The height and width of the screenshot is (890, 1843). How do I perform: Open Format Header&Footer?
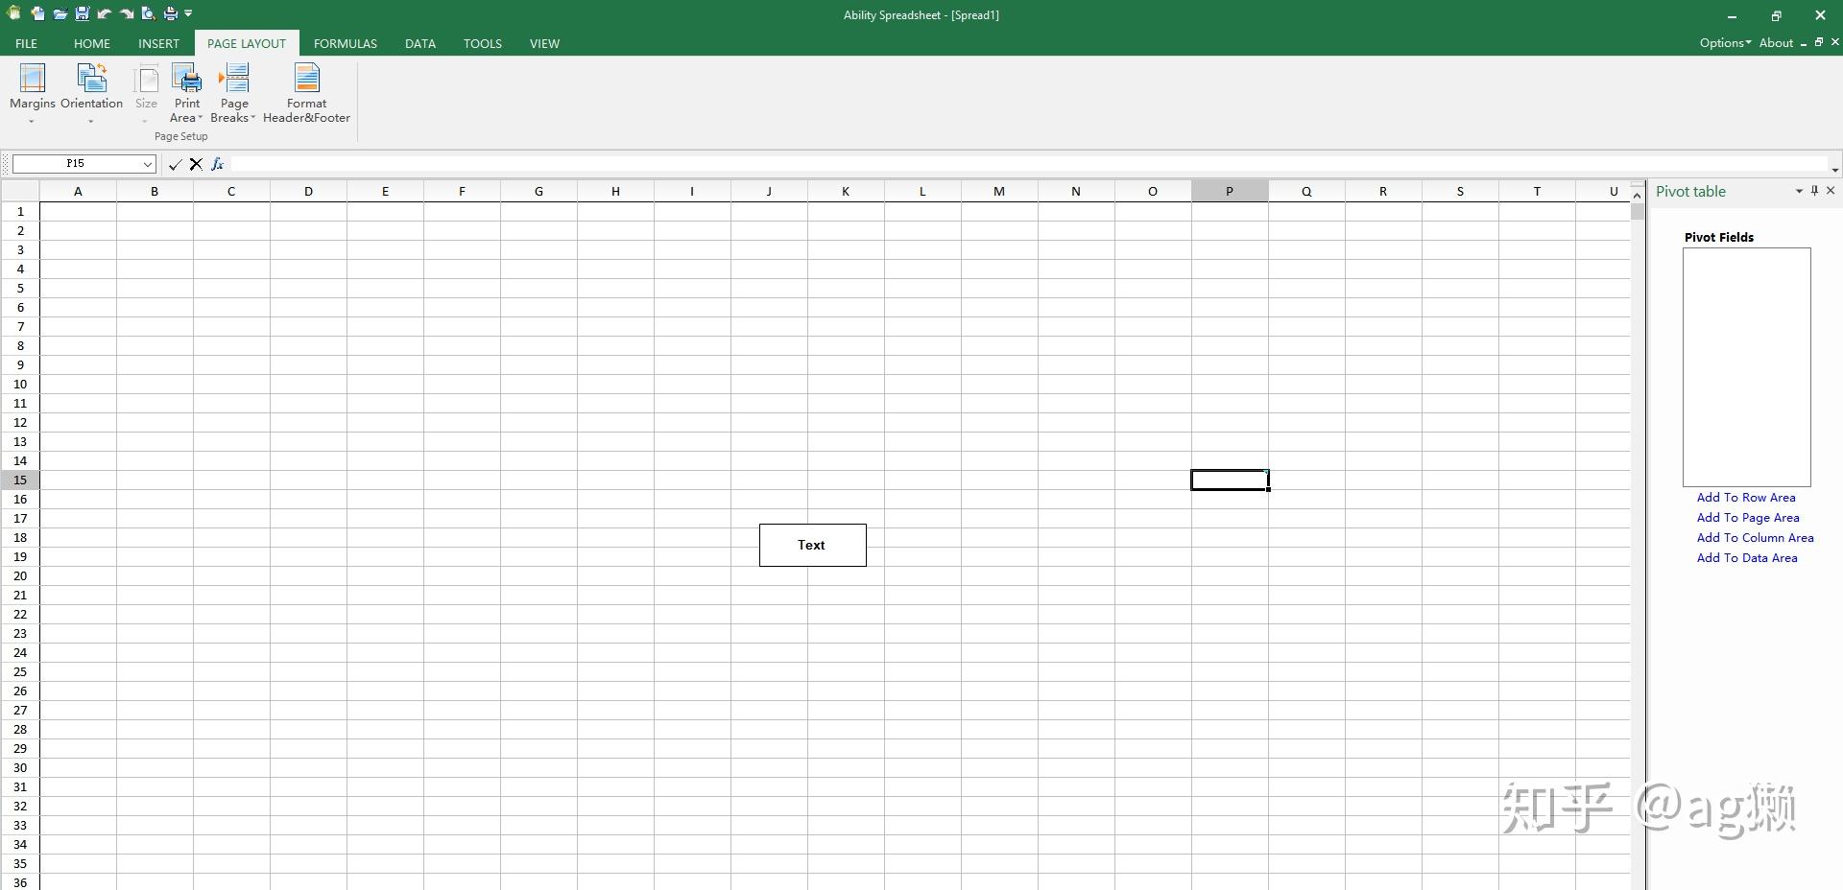coord(306,93)
